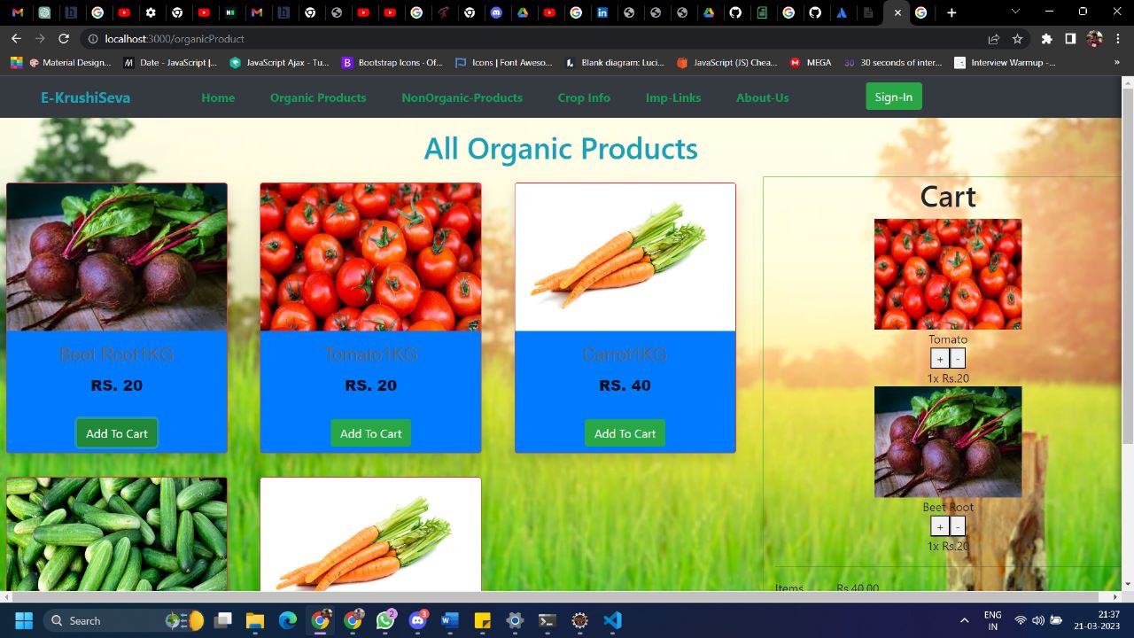Add Carrot1KG to the cart
This screenshot has width=1134, height=638.
point(625,433)
